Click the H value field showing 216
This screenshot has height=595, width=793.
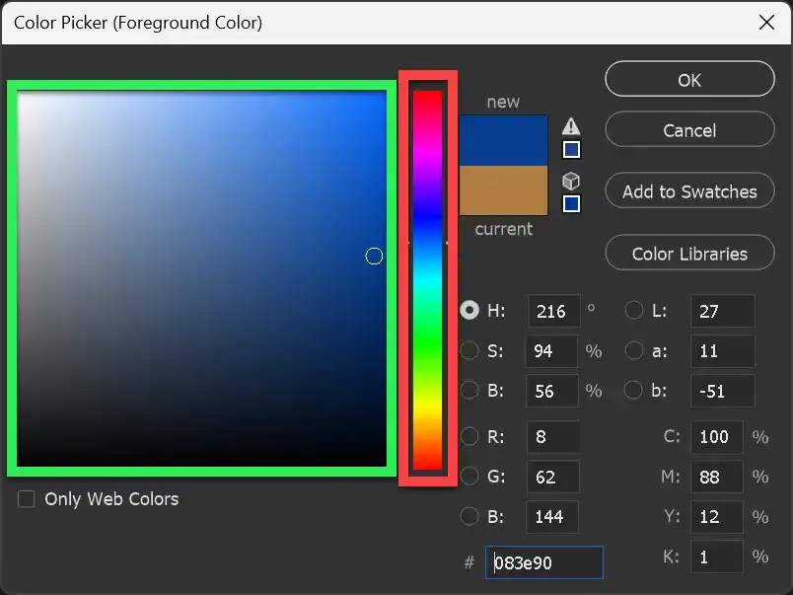click(x=552, y=311)
